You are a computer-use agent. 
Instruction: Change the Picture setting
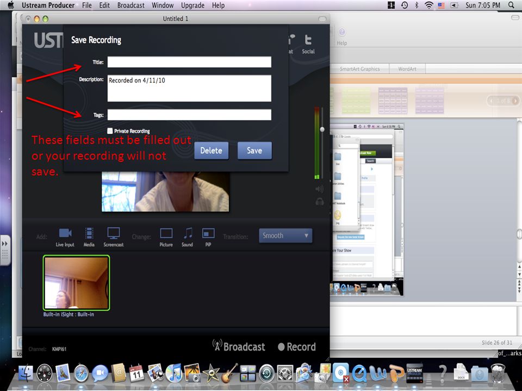coord(166,237)
